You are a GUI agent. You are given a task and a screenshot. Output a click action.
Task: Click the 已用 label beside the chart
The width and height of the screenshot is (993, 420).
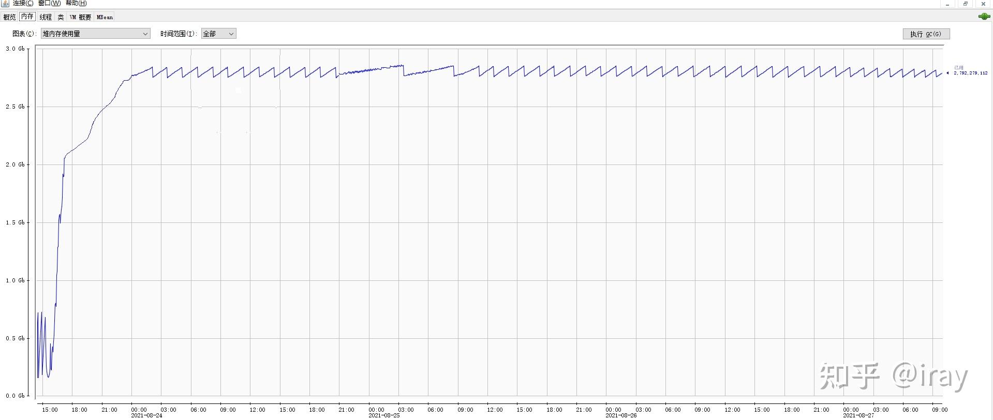(x=959, y=68)
